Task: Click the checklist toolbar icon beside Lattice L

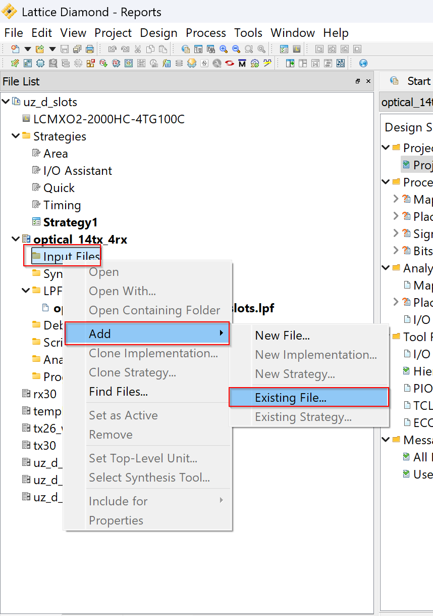Action: (x=284, y=49)
